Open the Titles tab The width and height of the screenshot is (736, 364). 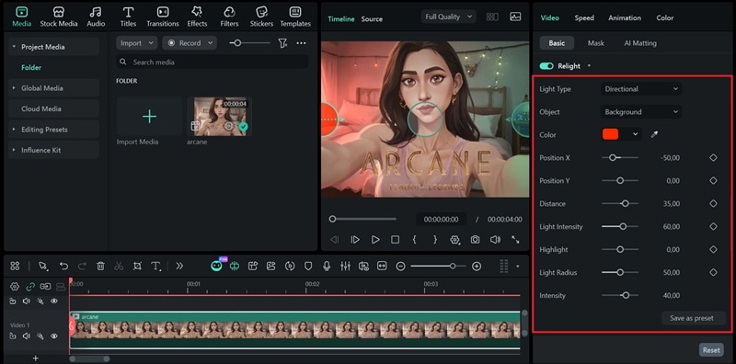(128, 17)
